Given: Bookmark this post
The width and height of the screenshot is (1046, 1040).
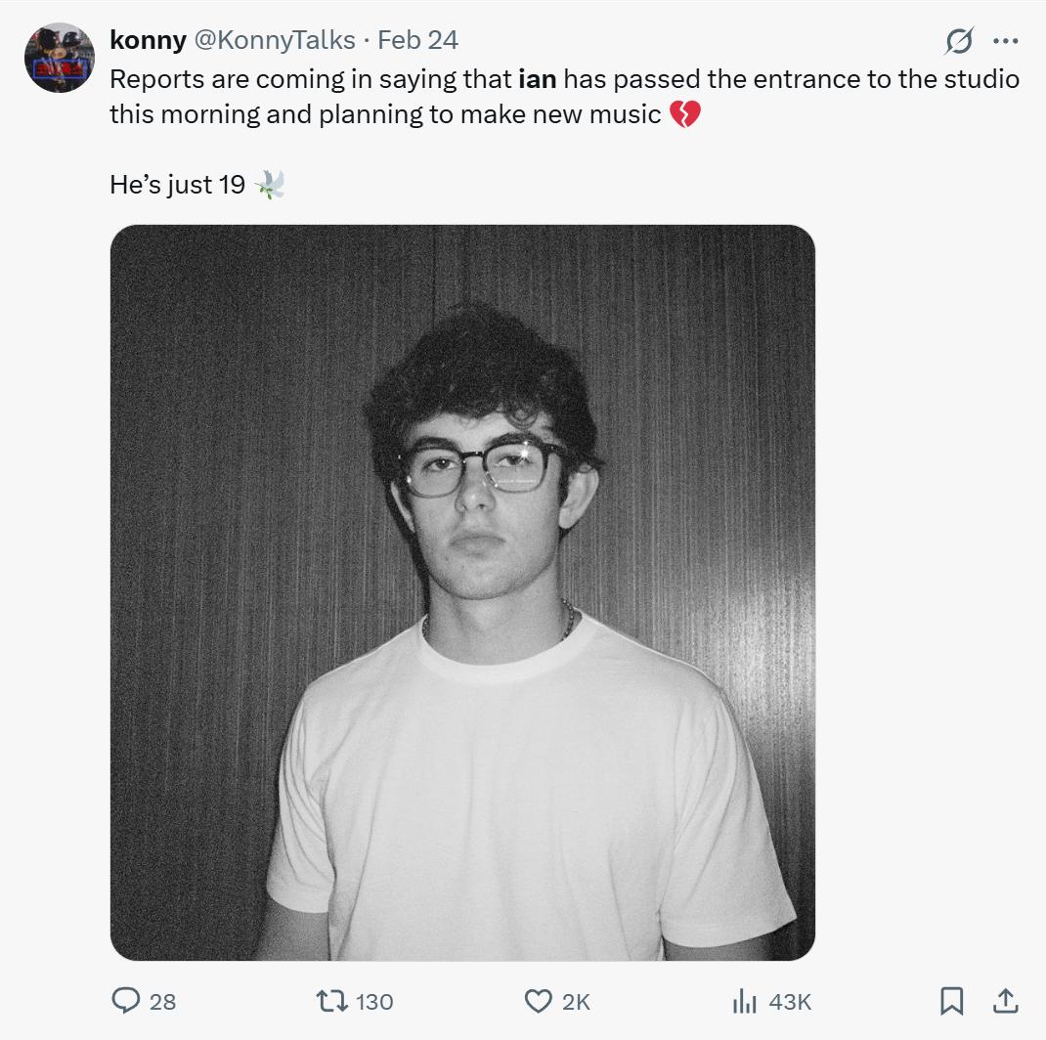Looking at the screenshot, I should coord(952,1001).
